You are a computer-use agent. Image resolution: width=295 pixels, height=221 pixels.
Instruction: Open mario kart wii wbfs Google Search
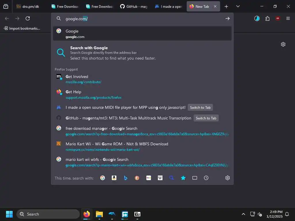(x=142, y=162)
